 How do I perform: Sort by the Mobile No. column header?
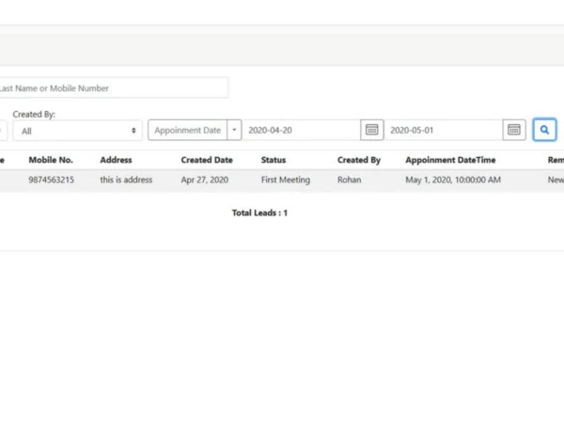(x=51, y=160)
